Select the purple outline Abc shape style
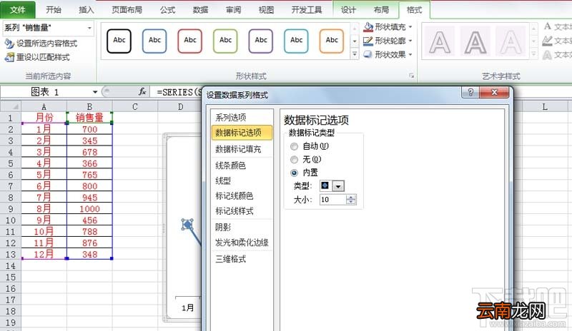The height and width of the screenshot is (331, 572). (260, 41)
